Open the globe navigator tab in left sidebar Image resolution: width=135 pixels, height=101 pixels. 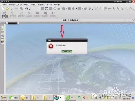pyautogui.click(x=3, y=29)
